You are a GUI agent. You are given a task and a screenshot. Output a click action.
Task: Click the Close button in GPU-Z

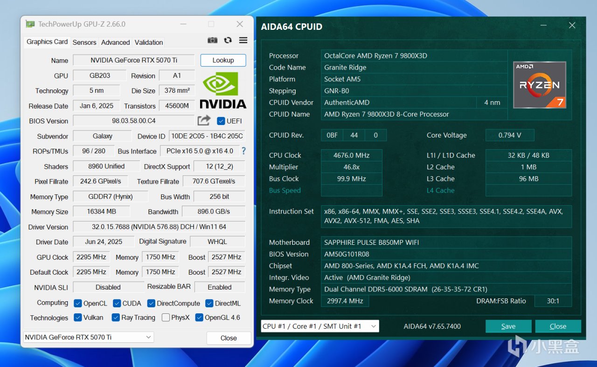[x=229, y=338]
